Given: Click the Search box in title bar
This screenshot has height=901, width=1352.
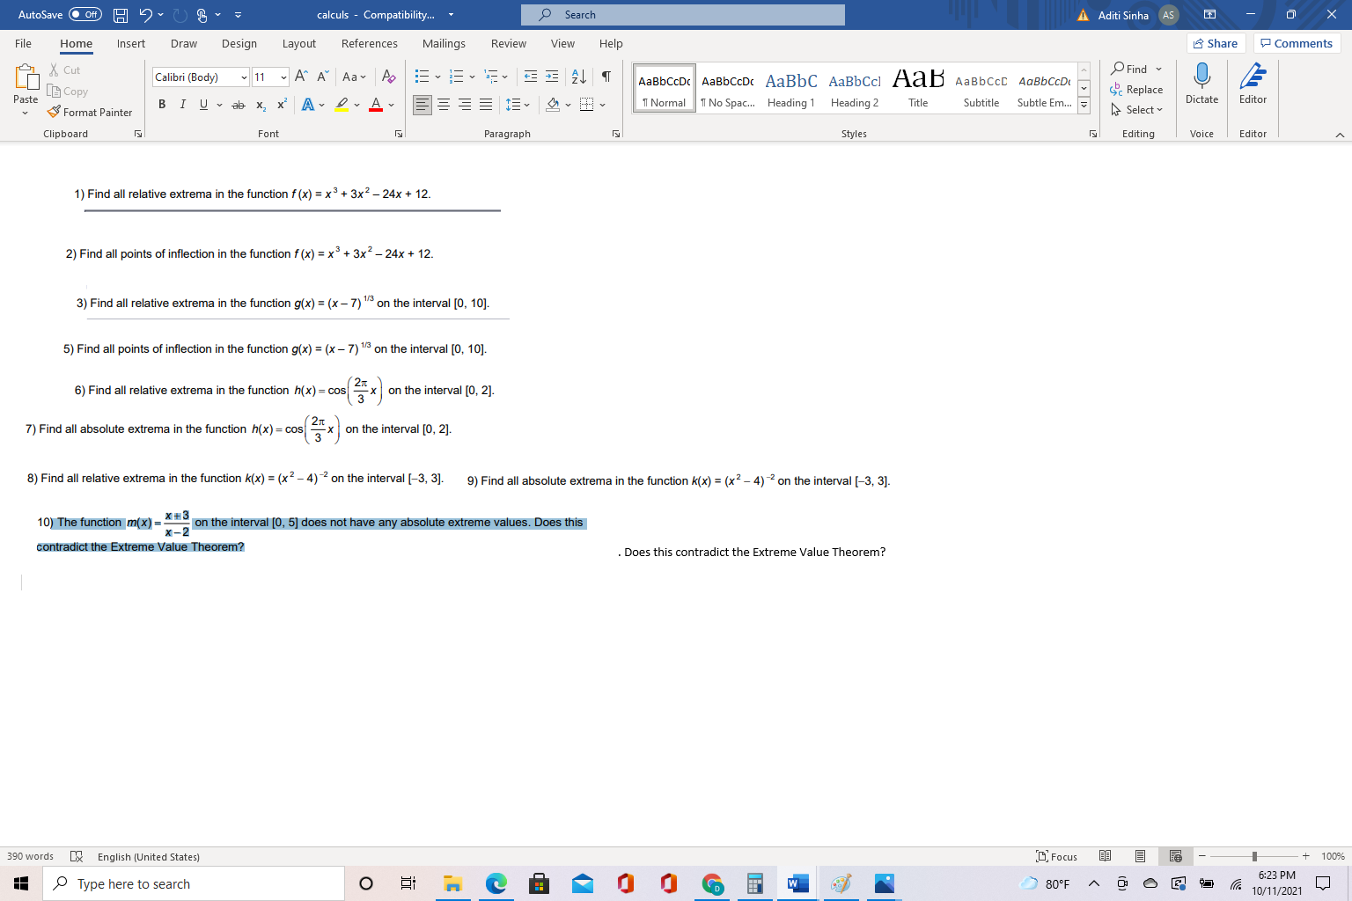Looking at the screenshot, I should click(682, 14).
